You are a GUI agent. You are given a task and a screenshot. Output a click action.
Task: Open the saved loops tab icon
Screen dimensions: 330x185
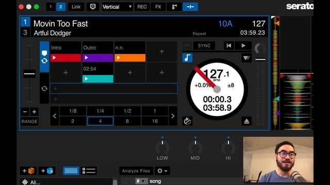click(44, 88)
